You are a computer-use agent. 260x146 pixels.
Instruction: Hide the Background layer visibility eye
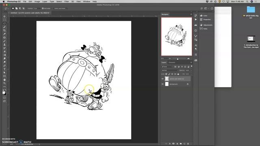(162, 84)
